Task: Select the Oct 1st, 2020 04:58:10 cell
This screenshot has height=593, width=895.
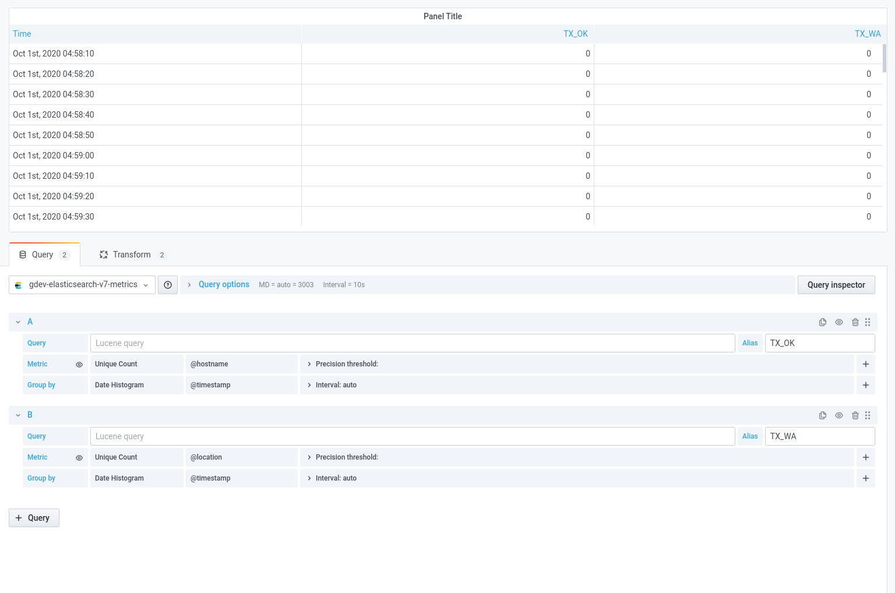Action: tap(156, 54)
